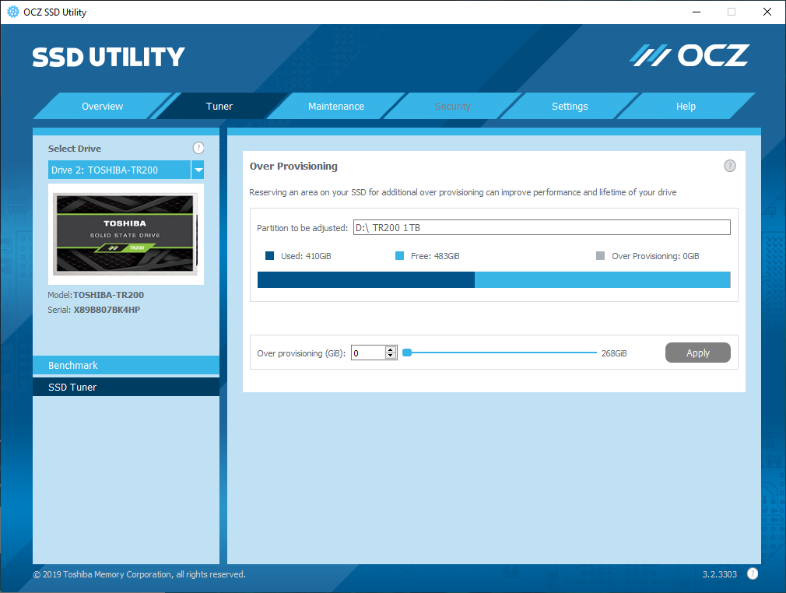Go to the Settings tab
This screenshot has height=593, width=786.
[x=570, y=107]
